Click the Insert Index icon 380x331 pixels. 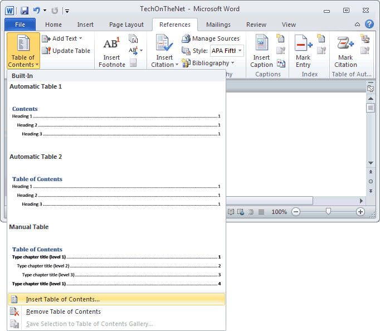tap(321, 38)
